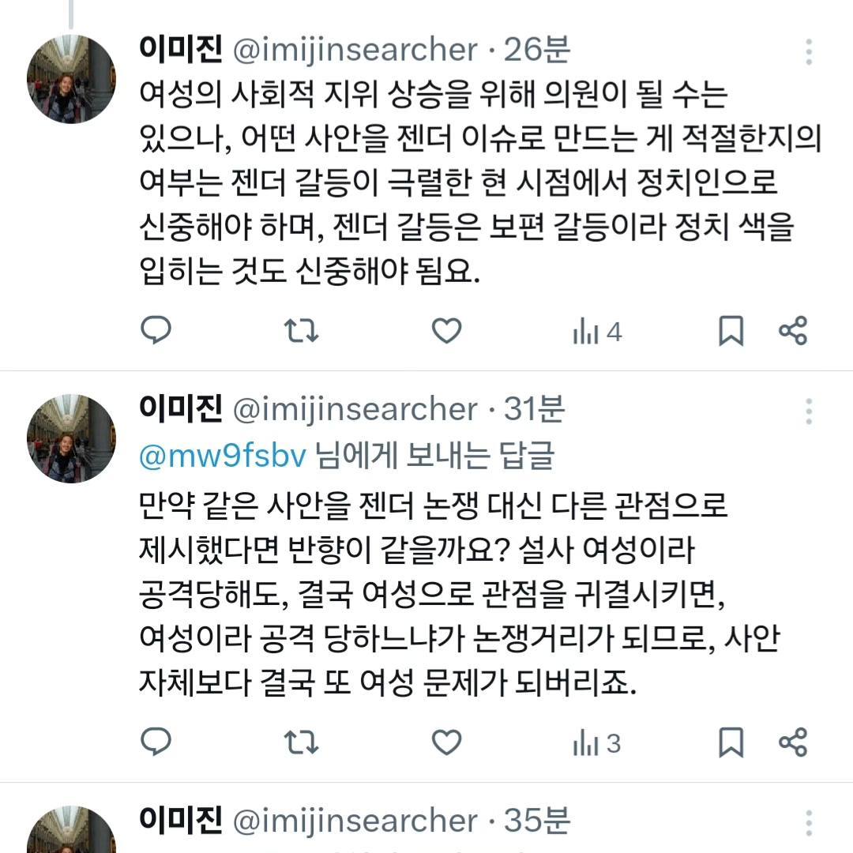This screenshot has width=853, height=853.
Task: Like the tweet posted 26분 ago
Action: tap(445, 331)
